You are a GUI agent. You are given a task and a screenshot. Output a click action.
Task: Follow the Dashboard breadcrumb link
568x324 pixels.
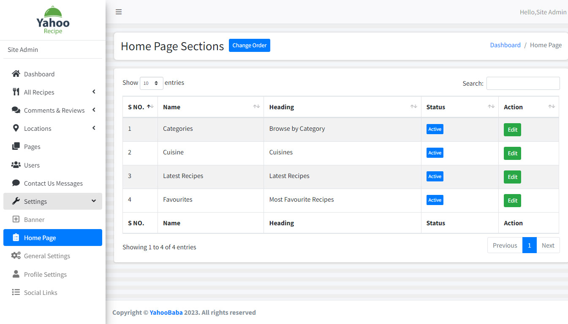click(505, 45)
